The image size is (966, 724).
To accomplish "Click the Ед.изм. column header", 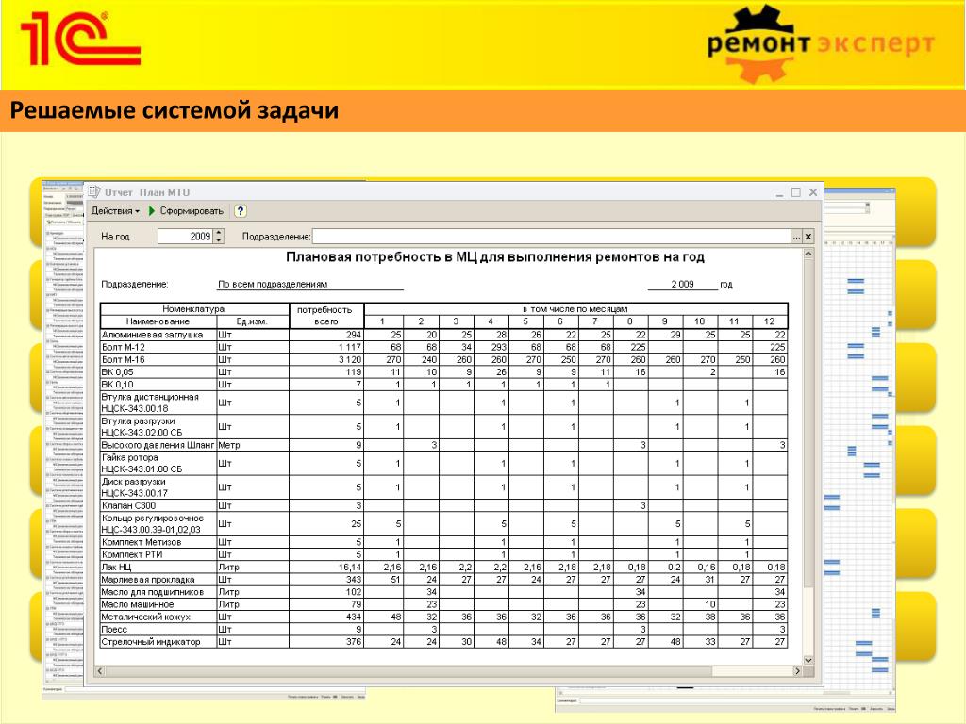I will click(x=252, y=321).
